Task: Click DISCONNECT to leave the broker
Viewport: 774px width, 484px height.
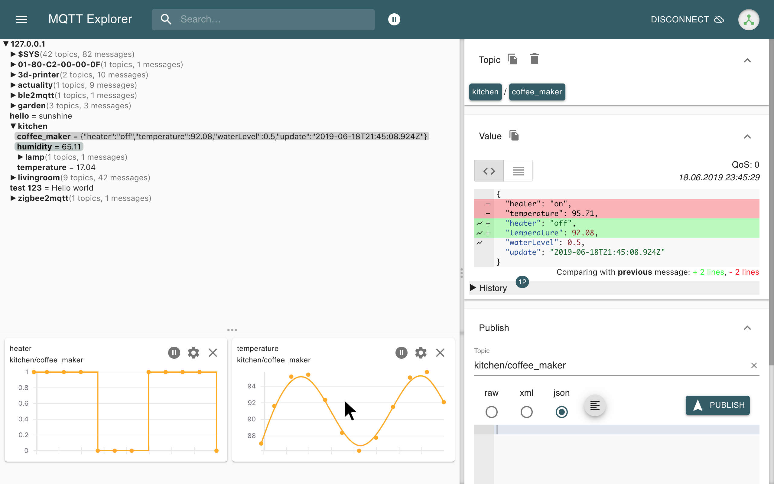Action: click(x=679, y=19)
